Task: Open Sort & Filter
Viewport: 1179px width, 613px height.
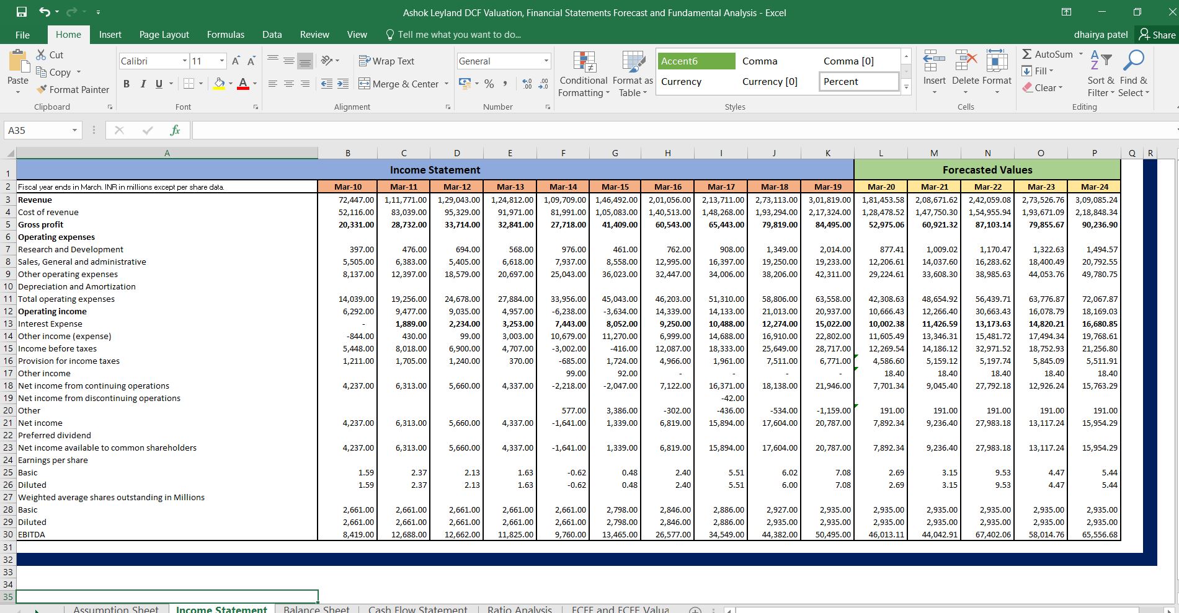Action: point(1101,73)
